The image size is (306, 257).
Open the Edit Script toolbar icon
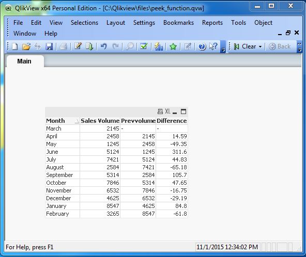(x=78, y=46)
